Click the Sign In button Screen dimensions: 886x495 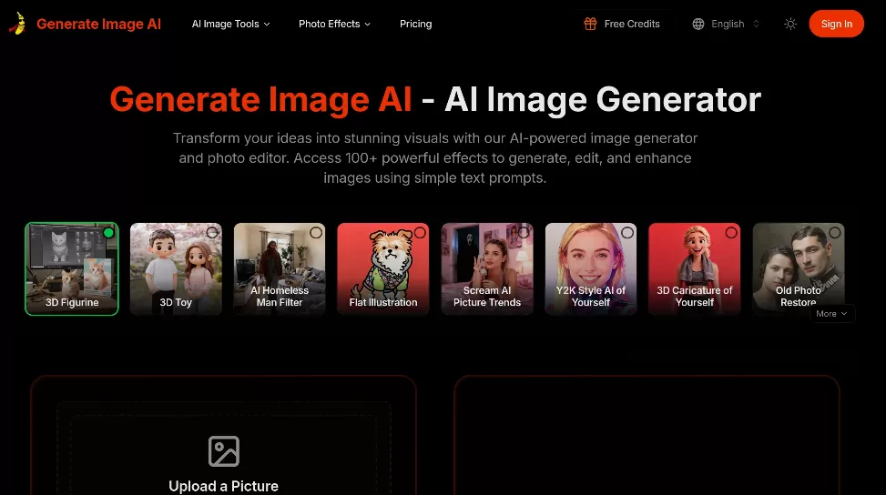[x=836, y=24]
